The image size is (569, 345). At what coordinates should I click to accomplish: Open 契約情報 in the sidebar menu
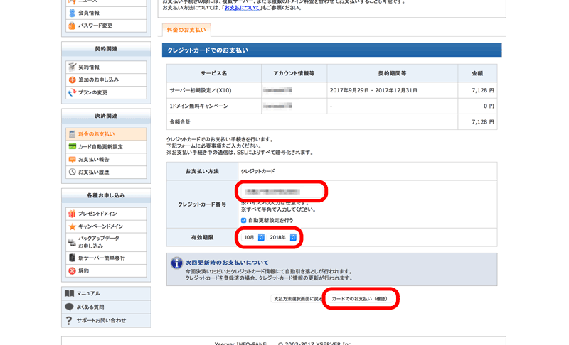pyautogui.click(x=106, y=67)
